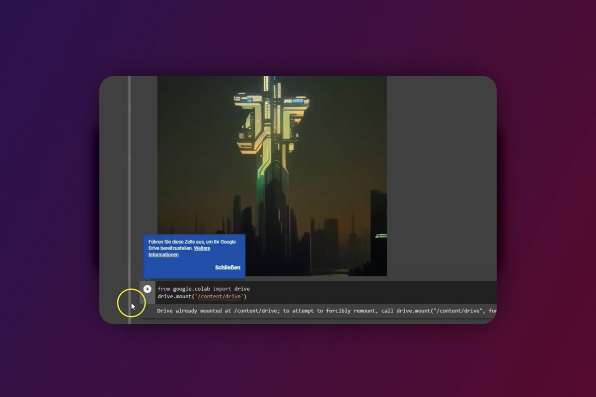Click the '/content/drive' path link in code

(219, 296)
